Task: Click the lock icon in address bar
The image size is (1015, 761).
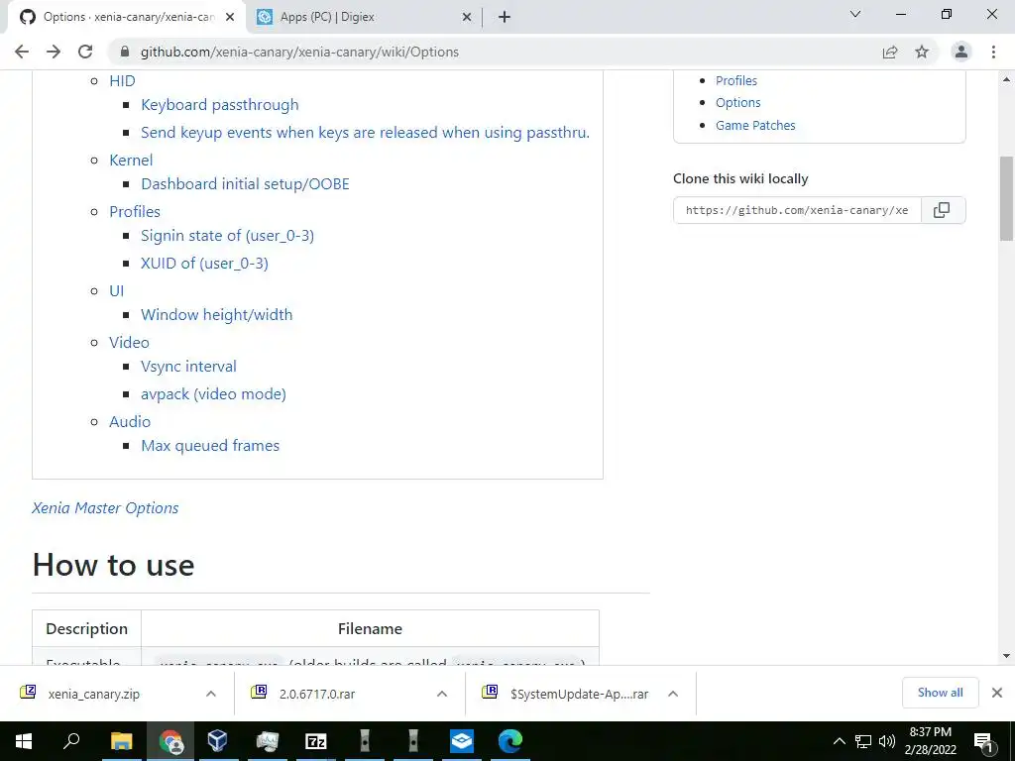Action: click(x=125, y=52)
